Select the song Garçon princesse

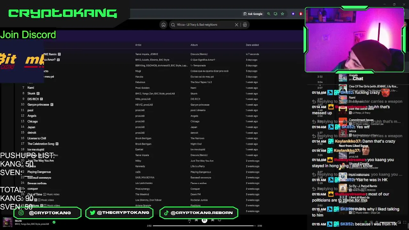38,105
